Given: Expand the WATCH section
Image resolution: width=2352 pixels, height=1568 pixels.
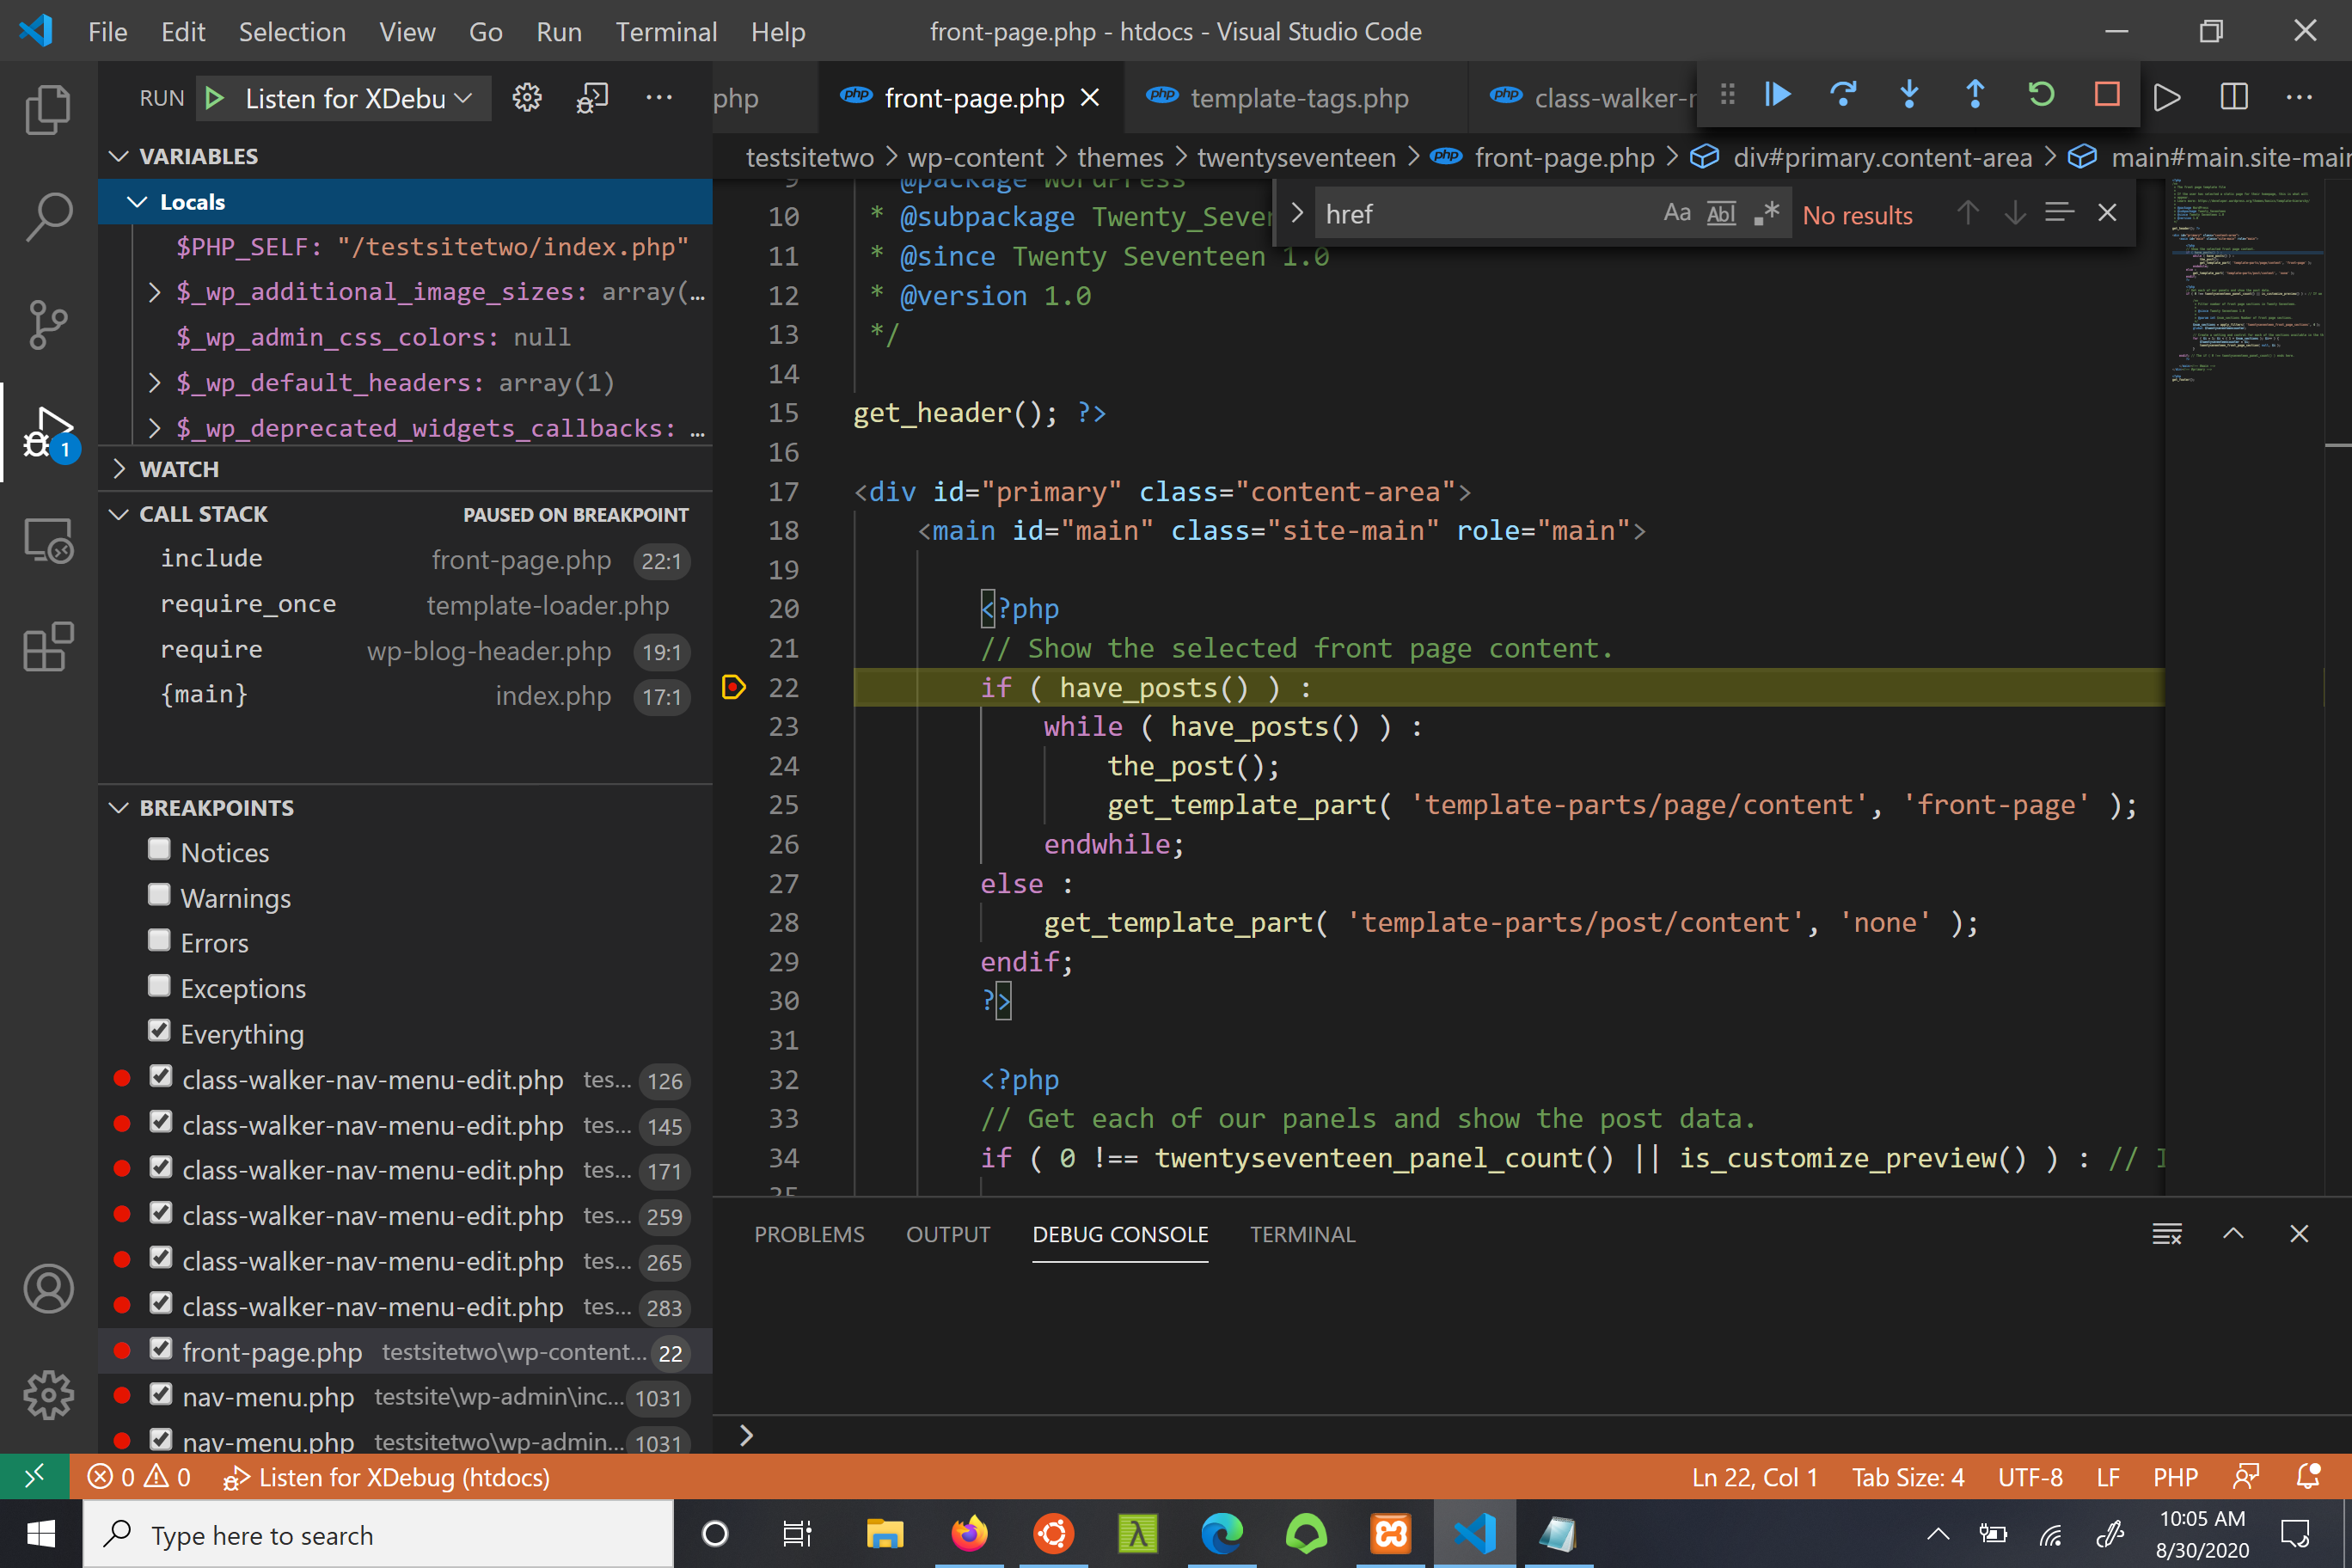Looking at the screenshot, I should 179,469.
